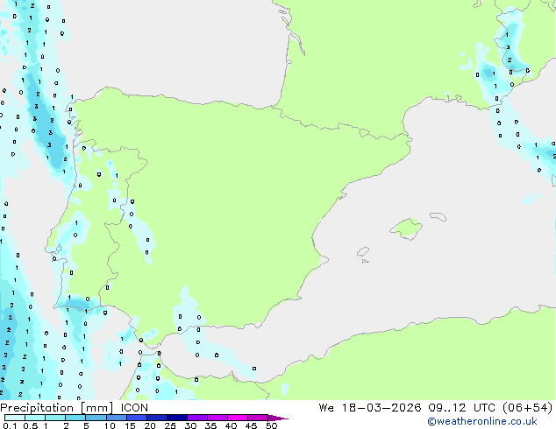Select the 2–5 mm legend color swatch

click(75, 418)
